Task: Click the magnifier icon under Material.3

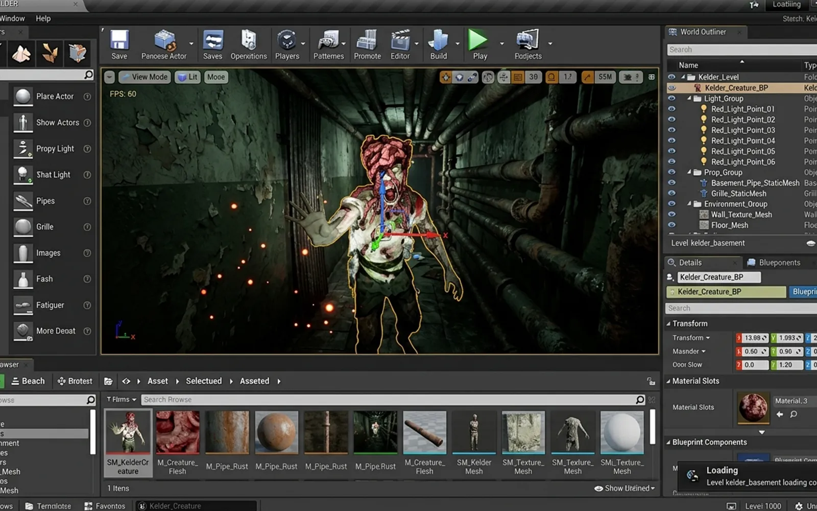Action: click(x=794, y=414)
